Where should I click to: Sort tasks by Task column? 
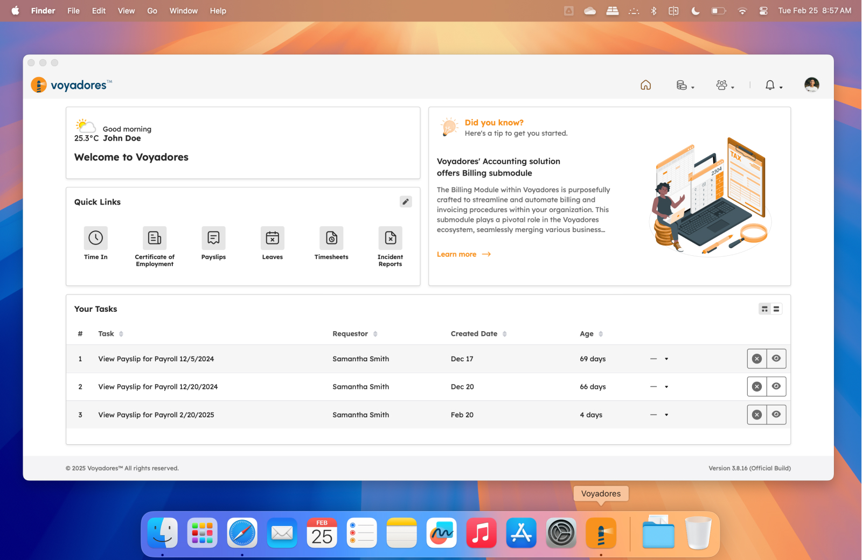121,334
